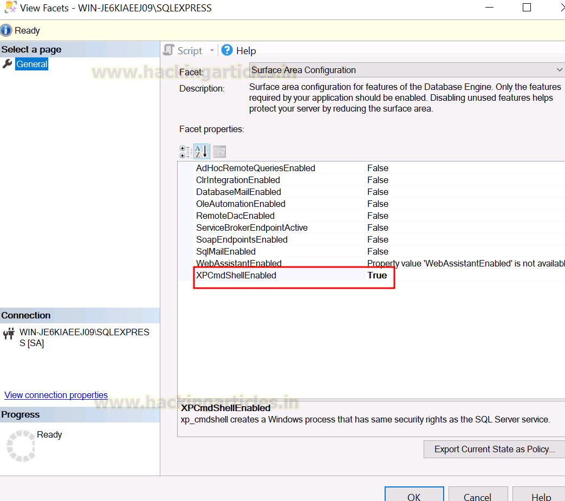Screen dimensions: 565x501
Task: Select the WebAssistantEnabled property
Action: [x=239, y=263]
